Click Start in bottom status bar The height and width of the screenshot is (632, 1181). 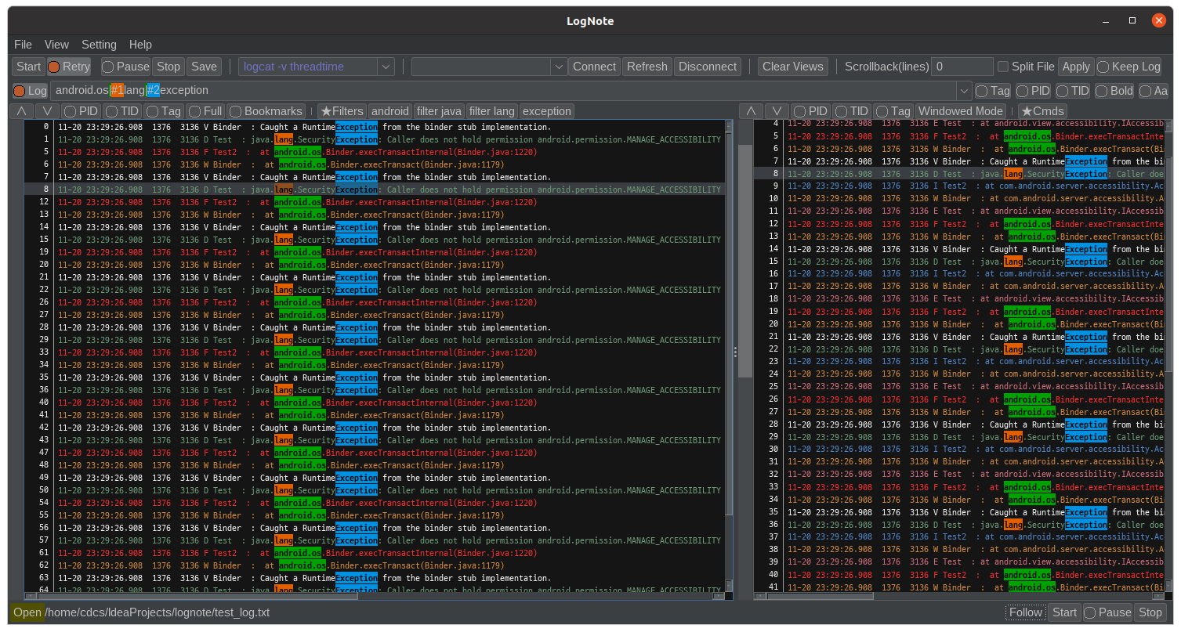1065,612
